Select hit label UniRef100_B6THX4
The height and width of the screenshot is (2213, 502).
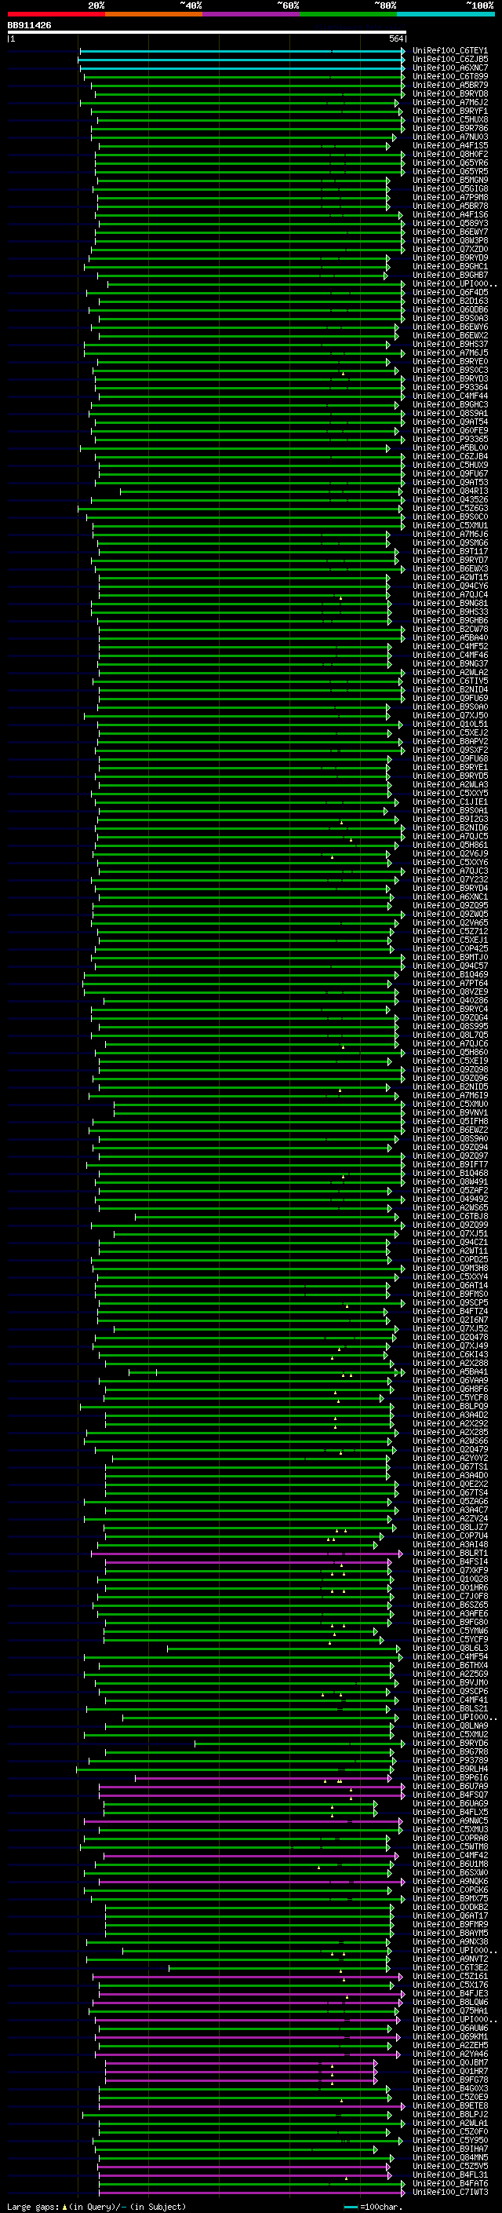[450, 1665]
